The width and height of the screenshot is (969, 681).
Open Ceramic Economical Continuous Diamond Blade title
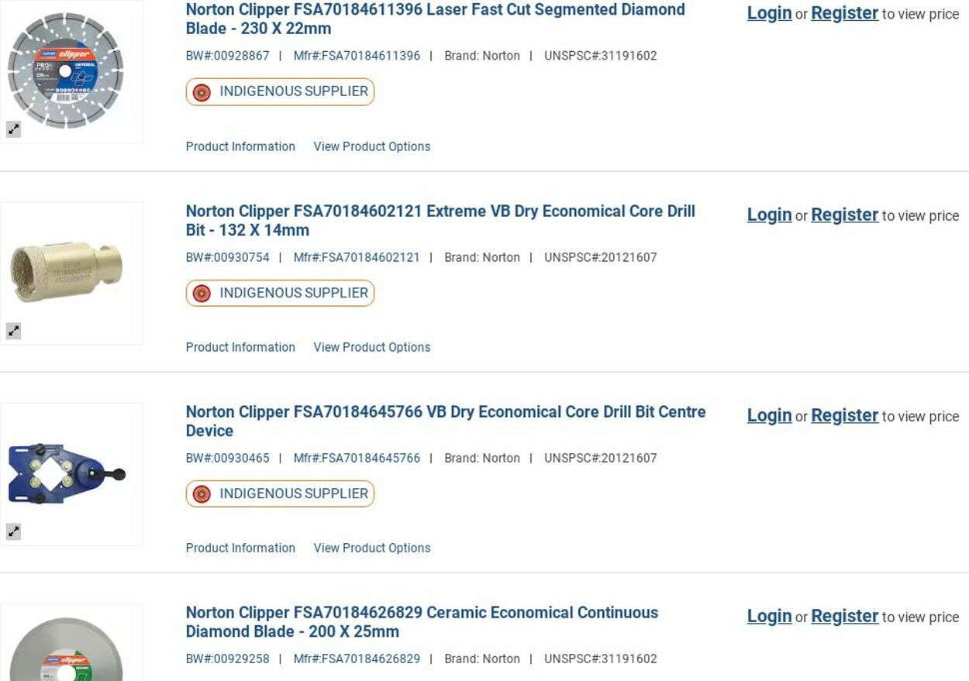coord(421,622)
